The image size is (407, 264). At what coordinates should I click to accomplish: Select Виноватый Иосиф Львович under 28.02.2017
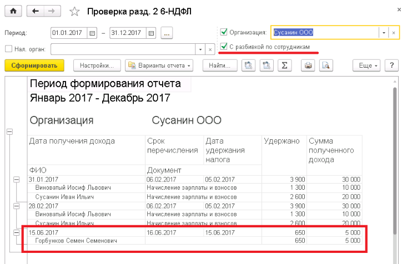click(x=73, y=214)
